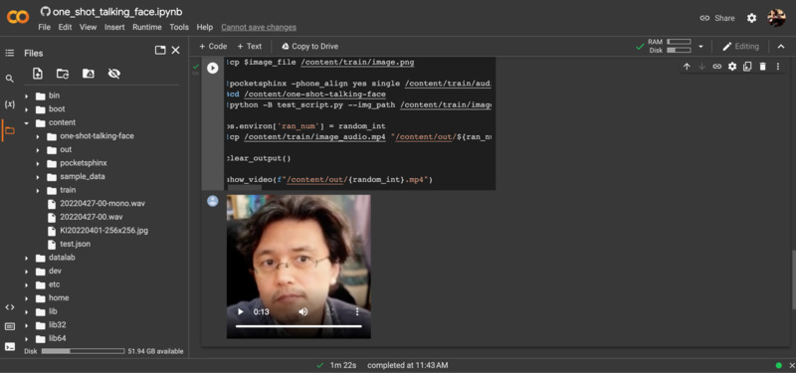Expand the out folder

coord(38,150)
